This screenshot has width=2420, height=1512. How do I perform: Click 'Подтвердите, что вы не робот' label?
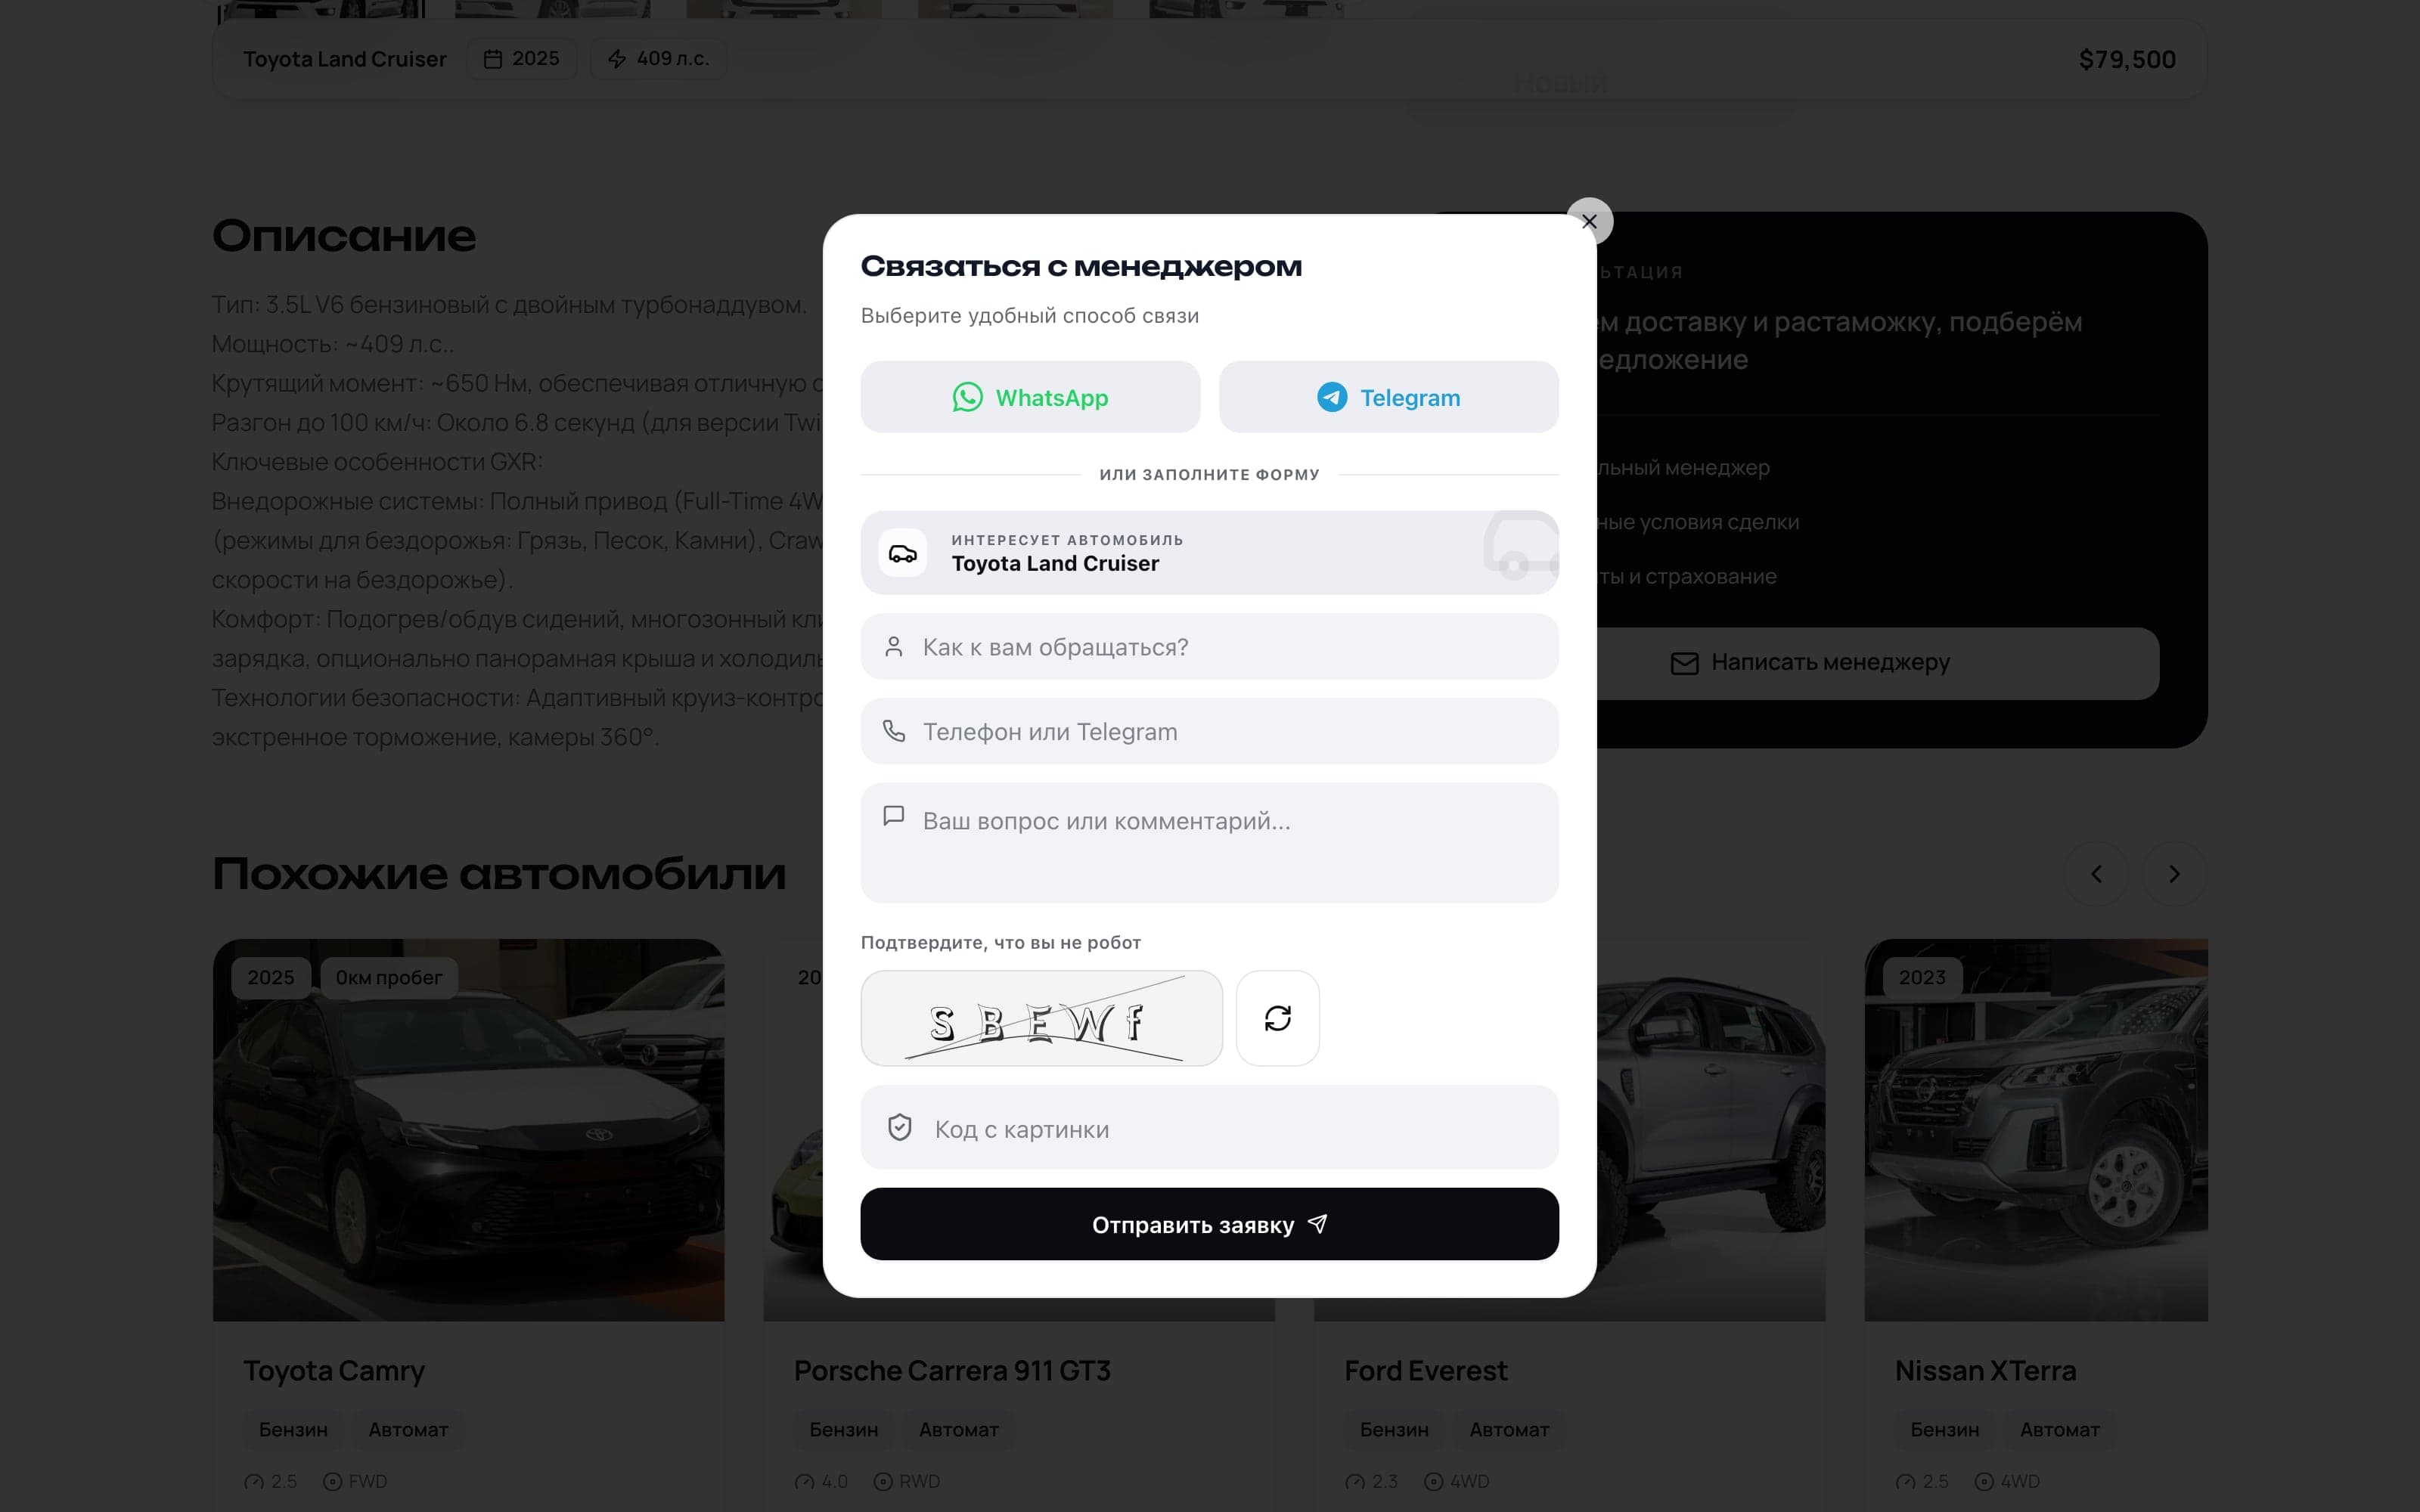pos(1000,942)
